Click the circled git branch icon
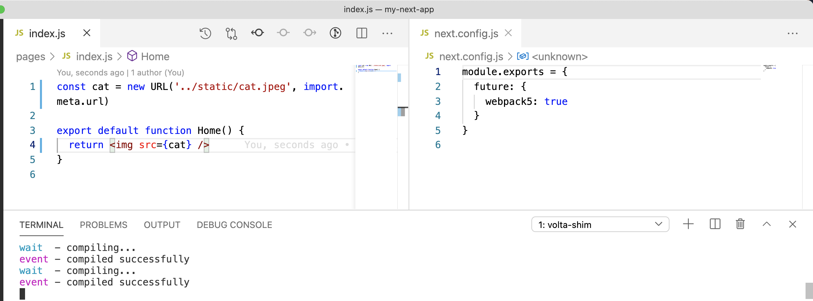The image size is (813, 301). pos(335,33)
